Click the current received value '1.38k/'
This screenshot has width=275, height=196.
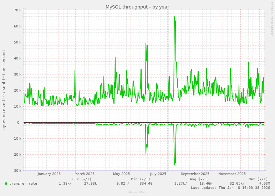[65, 184]
